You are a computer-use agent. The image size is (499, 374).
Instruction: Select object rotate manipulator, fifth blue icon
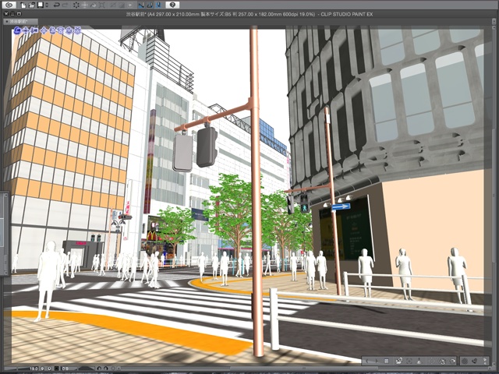coord(52,30)
